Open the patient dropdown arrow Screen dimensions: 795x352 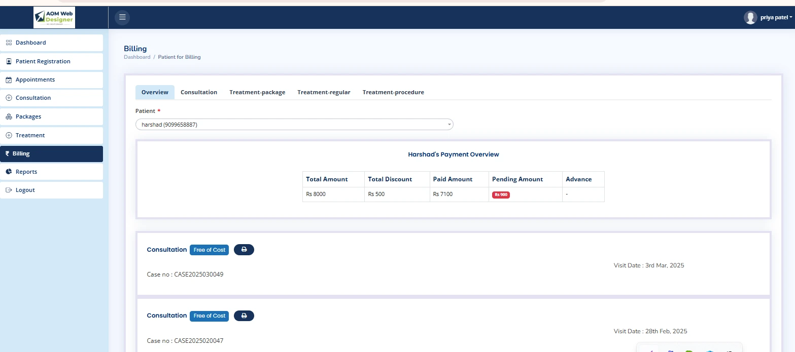click(x=448, y=124)
